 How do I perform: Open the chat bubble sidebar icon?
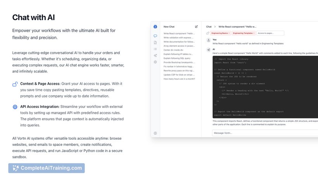point(155,36)
